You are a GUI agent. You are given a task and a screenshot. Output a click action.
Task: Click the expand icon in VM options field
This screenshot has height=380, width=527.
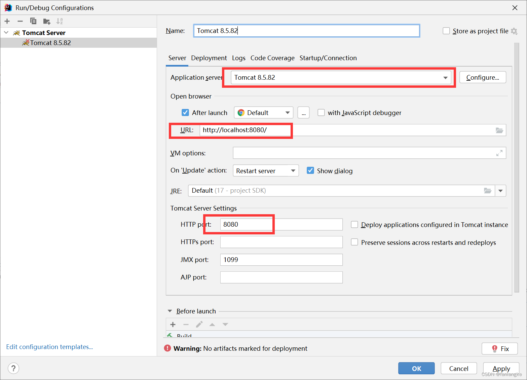[x=499, y=153]
